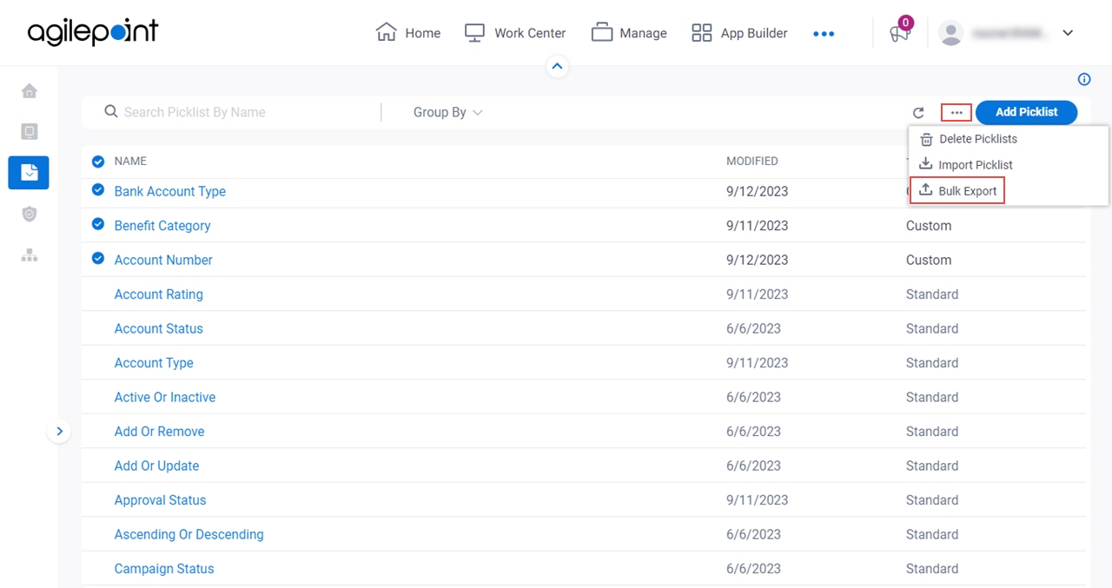
Task: Click the Bulk Export upload icon
Action: click(x=926, y=190)
